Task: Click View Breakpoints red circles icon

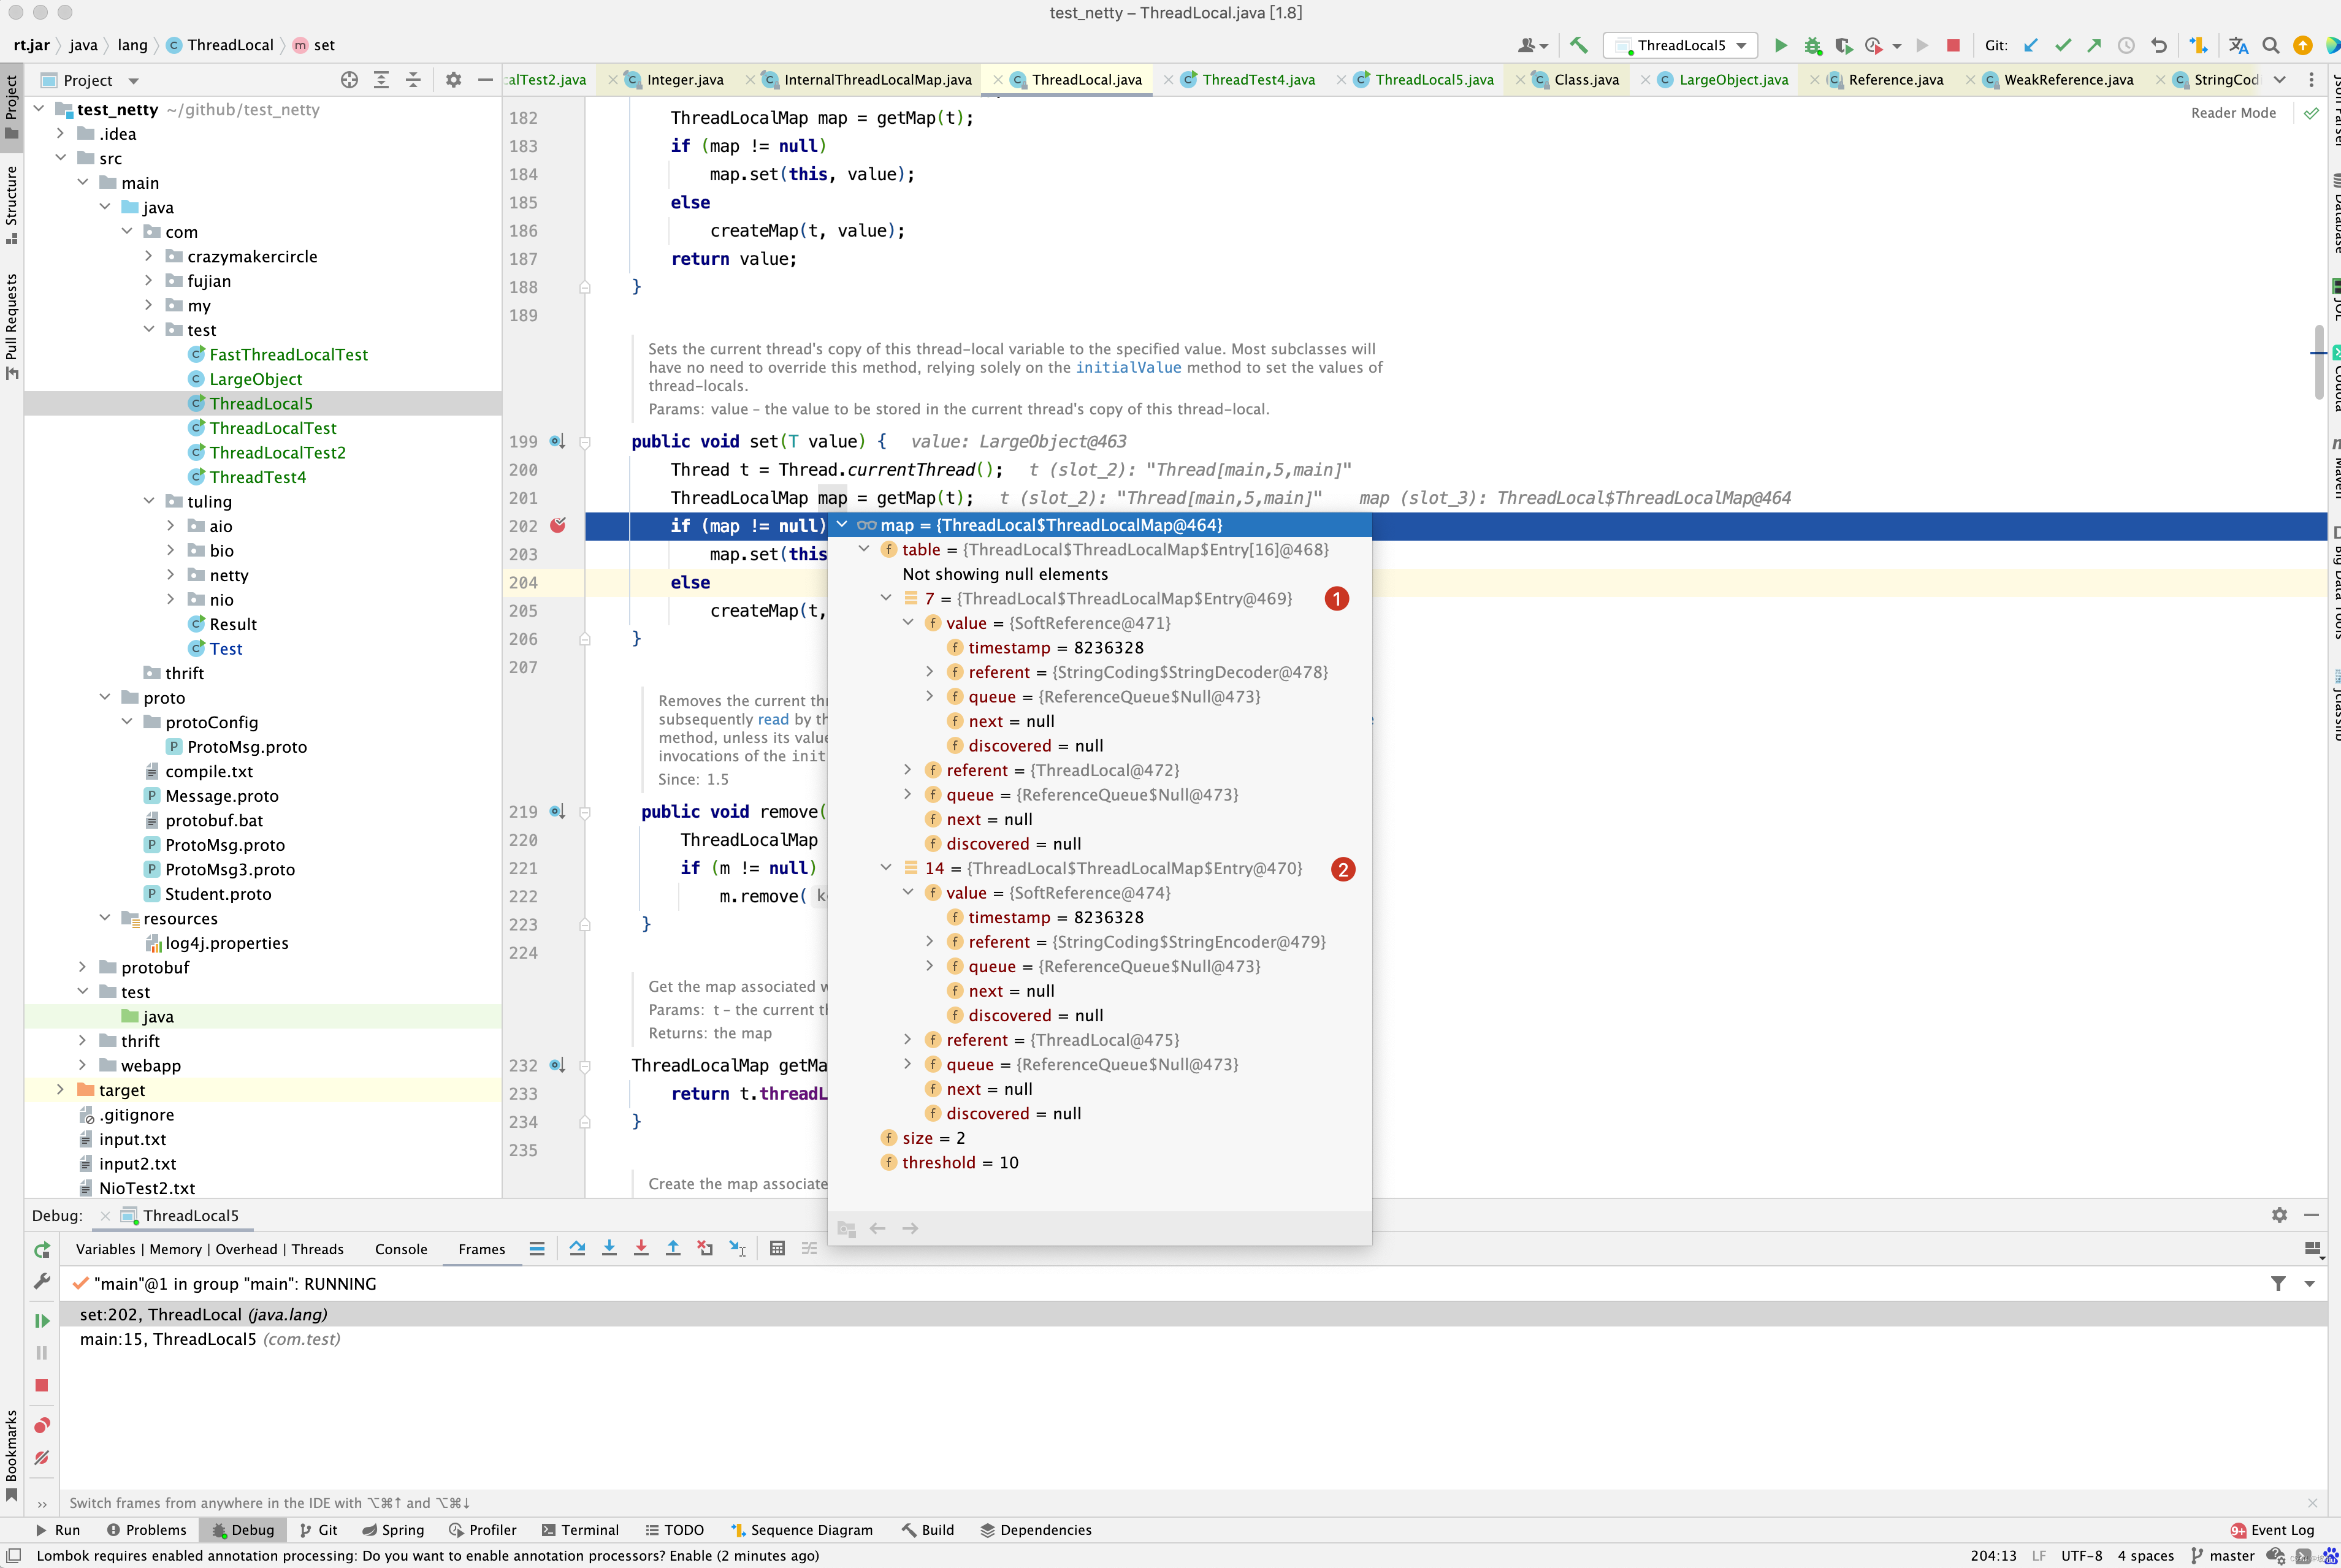Action: (41, 1425)
